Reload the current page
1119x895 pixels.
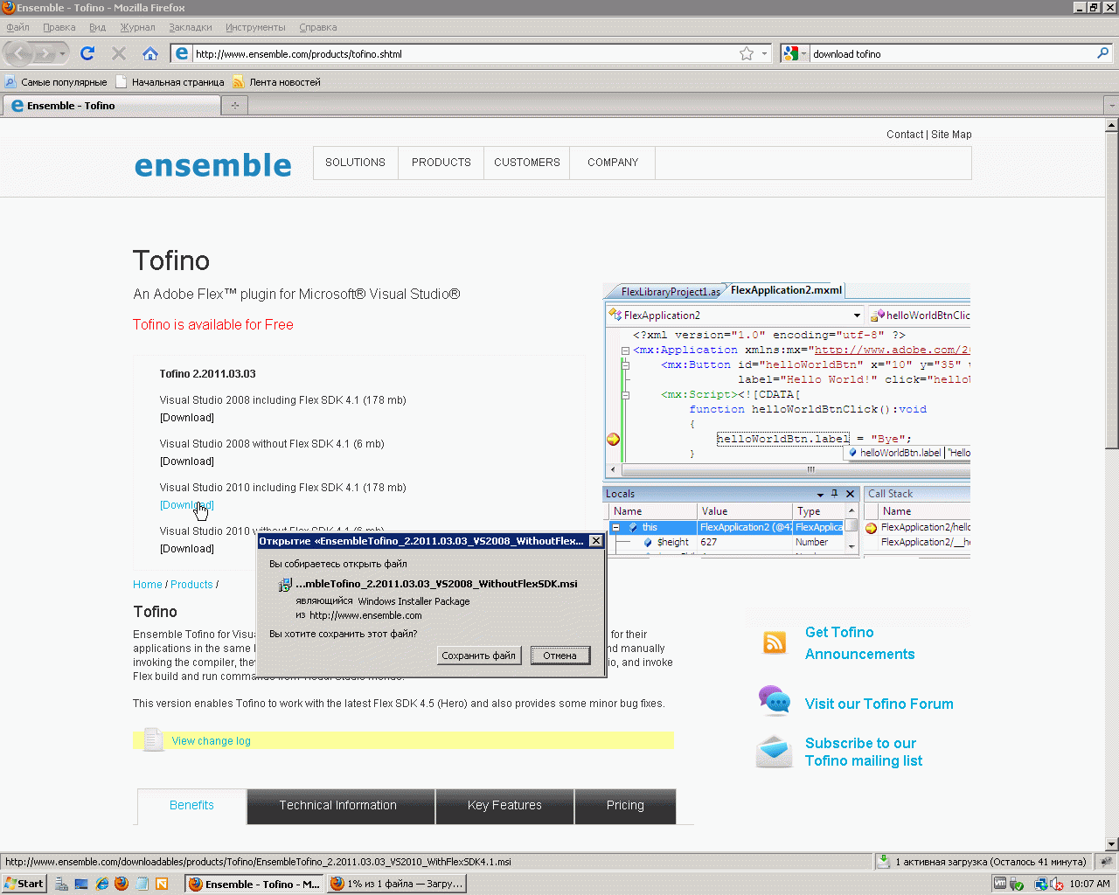point(87,53)
